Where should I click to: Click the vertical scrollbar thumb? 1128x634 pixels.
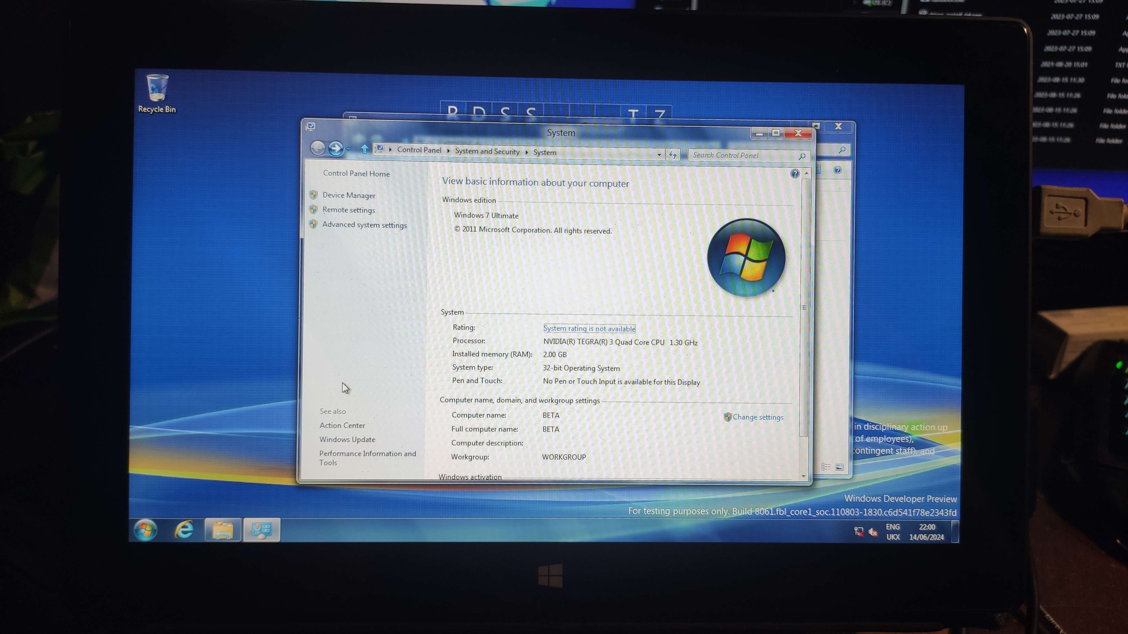[x=804, y=308]
